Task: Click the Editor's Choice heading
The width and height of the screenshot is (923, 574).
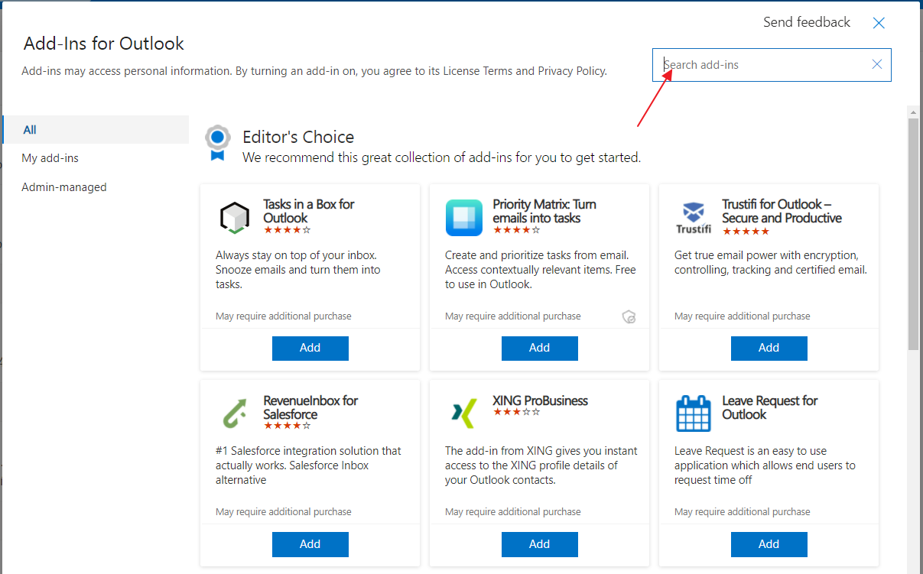Action: pyautogui.click(x=298, y=137)
